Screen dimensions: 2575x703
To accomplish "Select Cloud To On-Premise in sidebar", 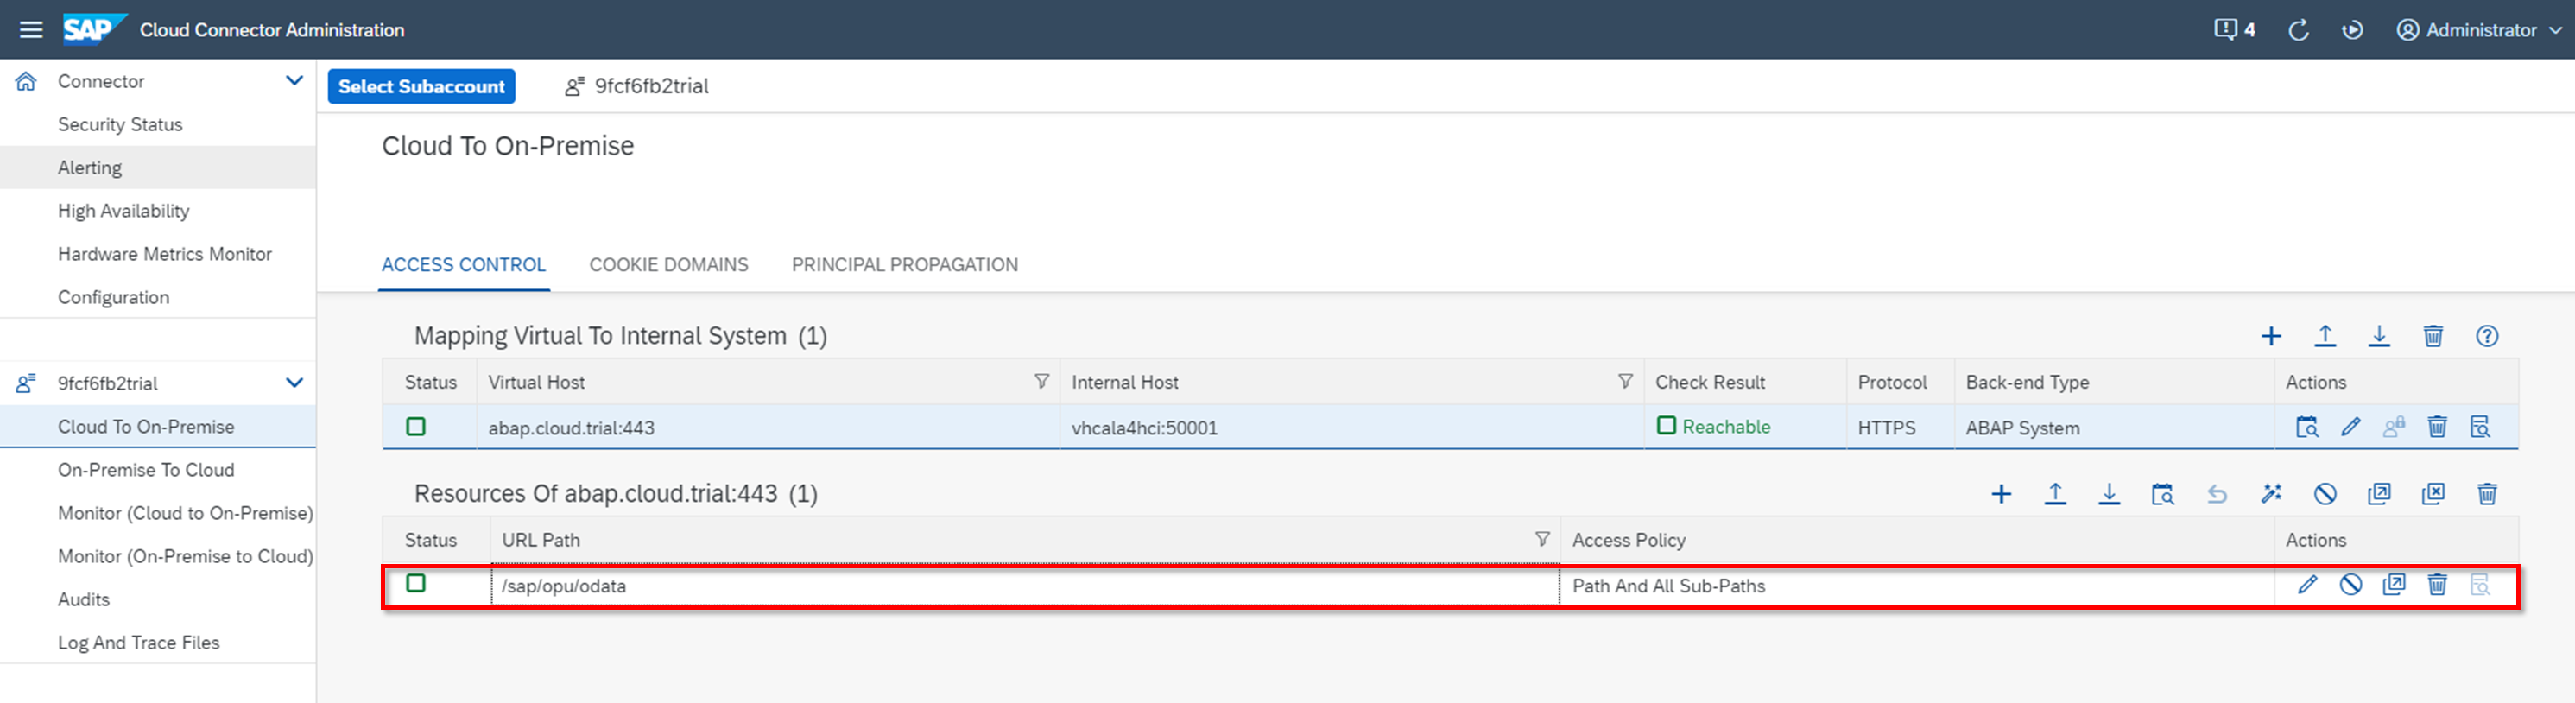I will coord(146,426).
